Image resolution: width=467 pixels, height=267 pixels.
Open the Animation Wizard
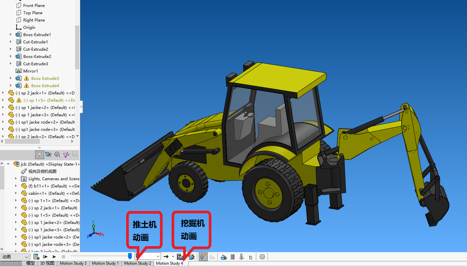coord(192,256)
